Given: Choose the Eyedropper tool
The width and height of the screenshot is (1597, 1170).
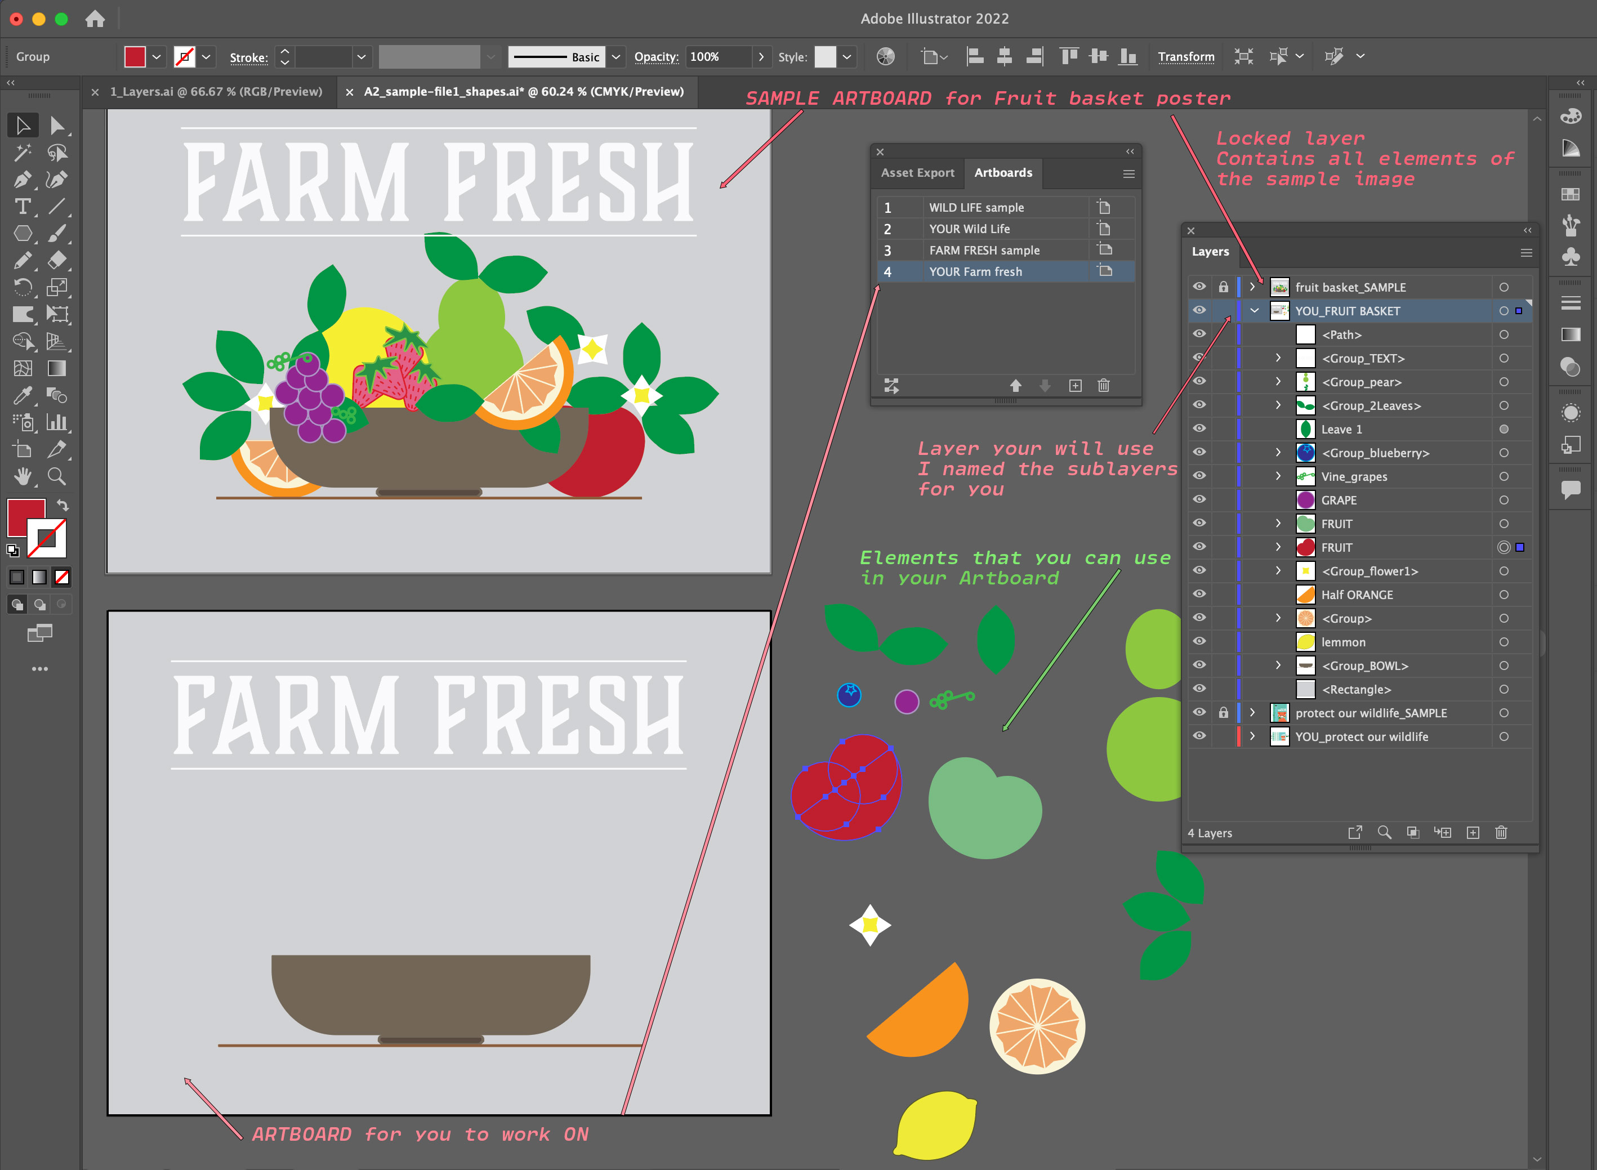Looking at the screenshot, I should tap(22, 395).
